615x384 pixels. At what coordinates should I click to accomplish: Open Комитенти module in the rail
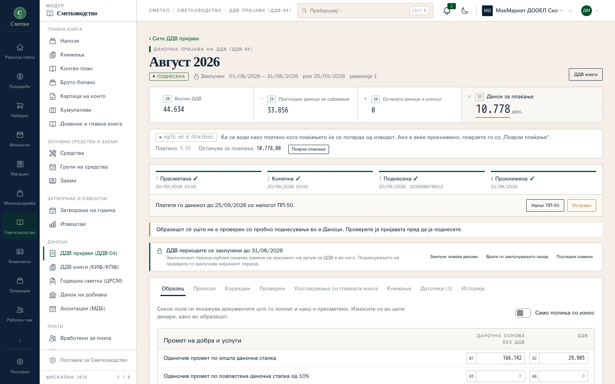(x=20, y=256)
